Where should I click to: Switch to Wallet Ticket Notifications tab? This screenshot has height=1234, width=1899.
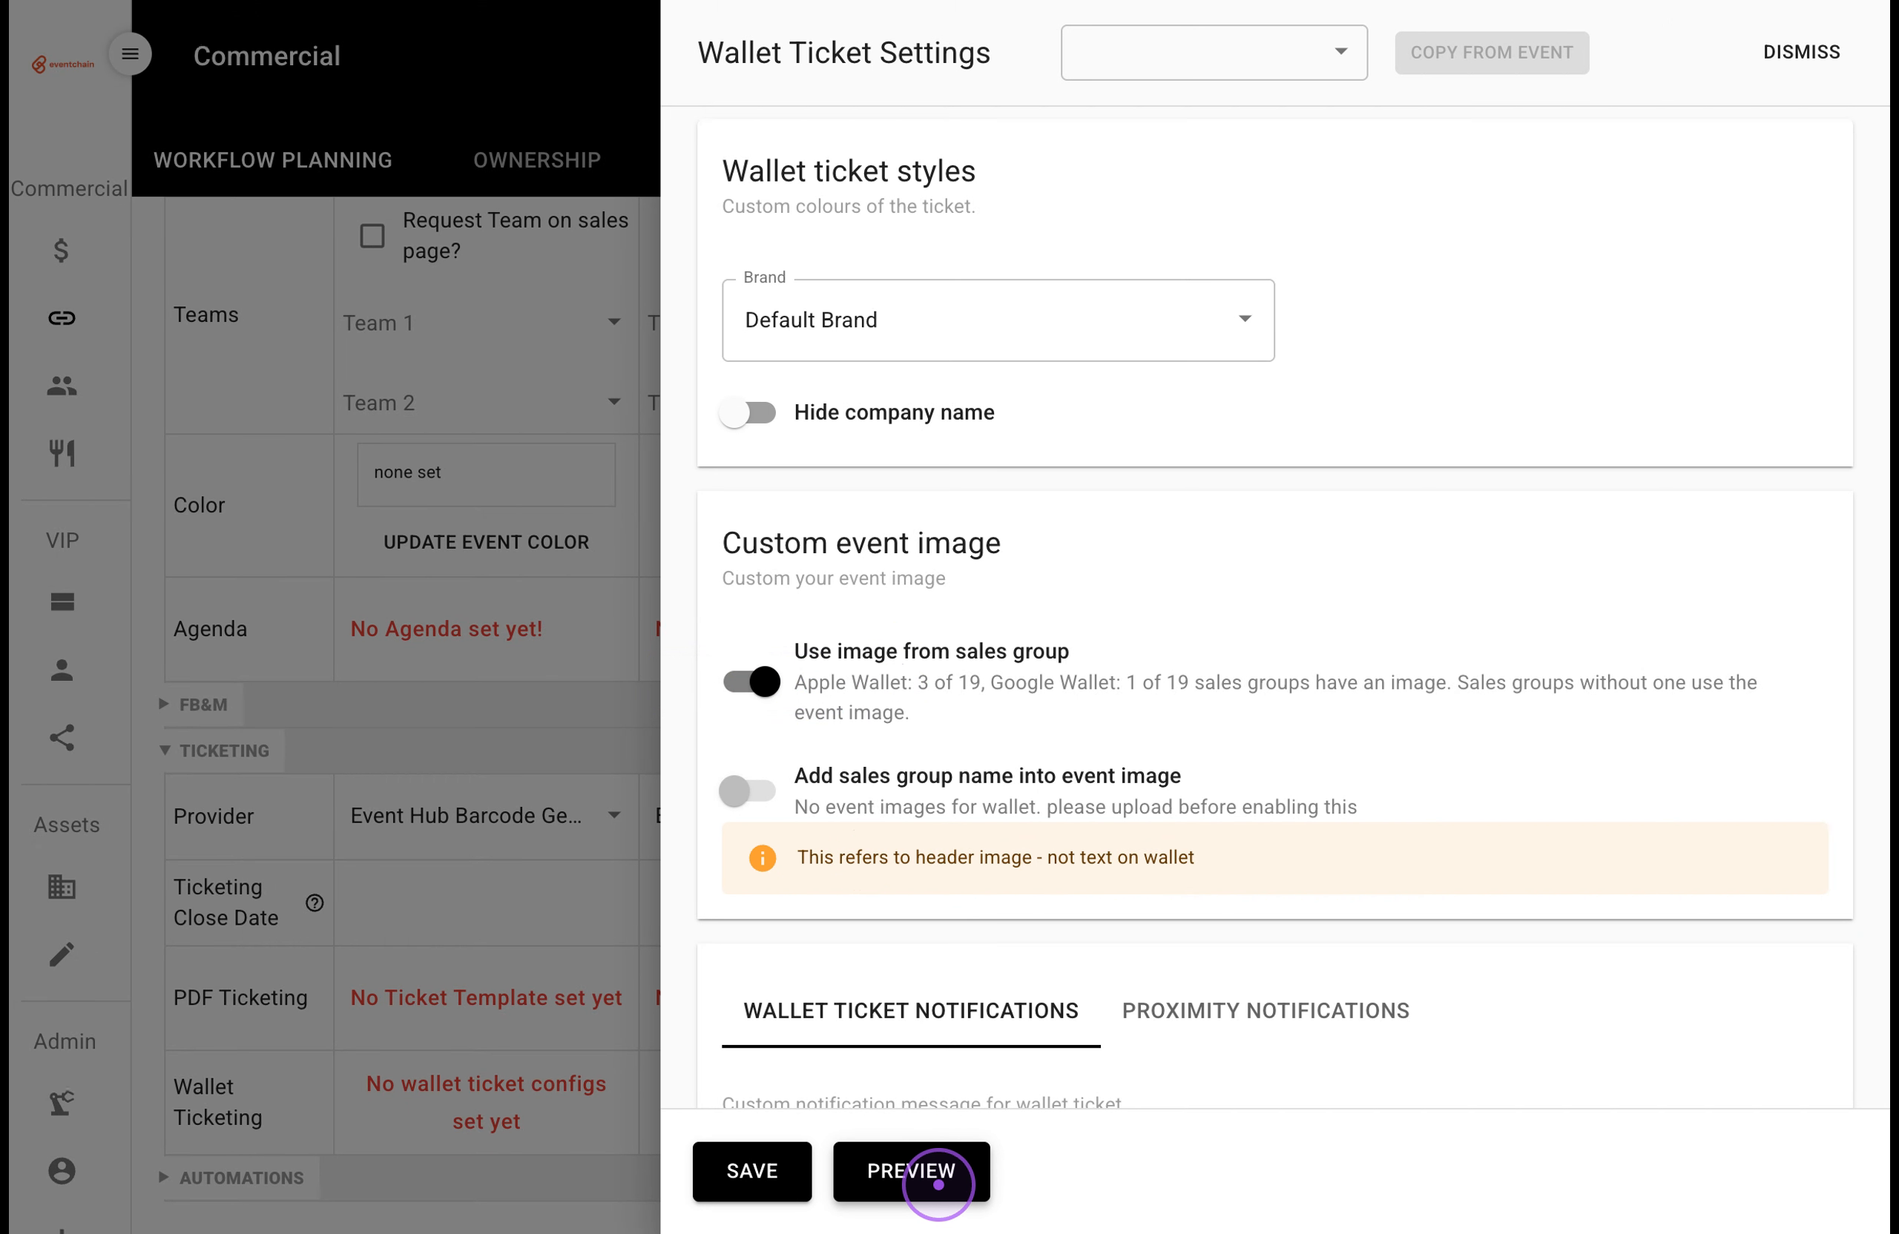[x=910, y=1011]
